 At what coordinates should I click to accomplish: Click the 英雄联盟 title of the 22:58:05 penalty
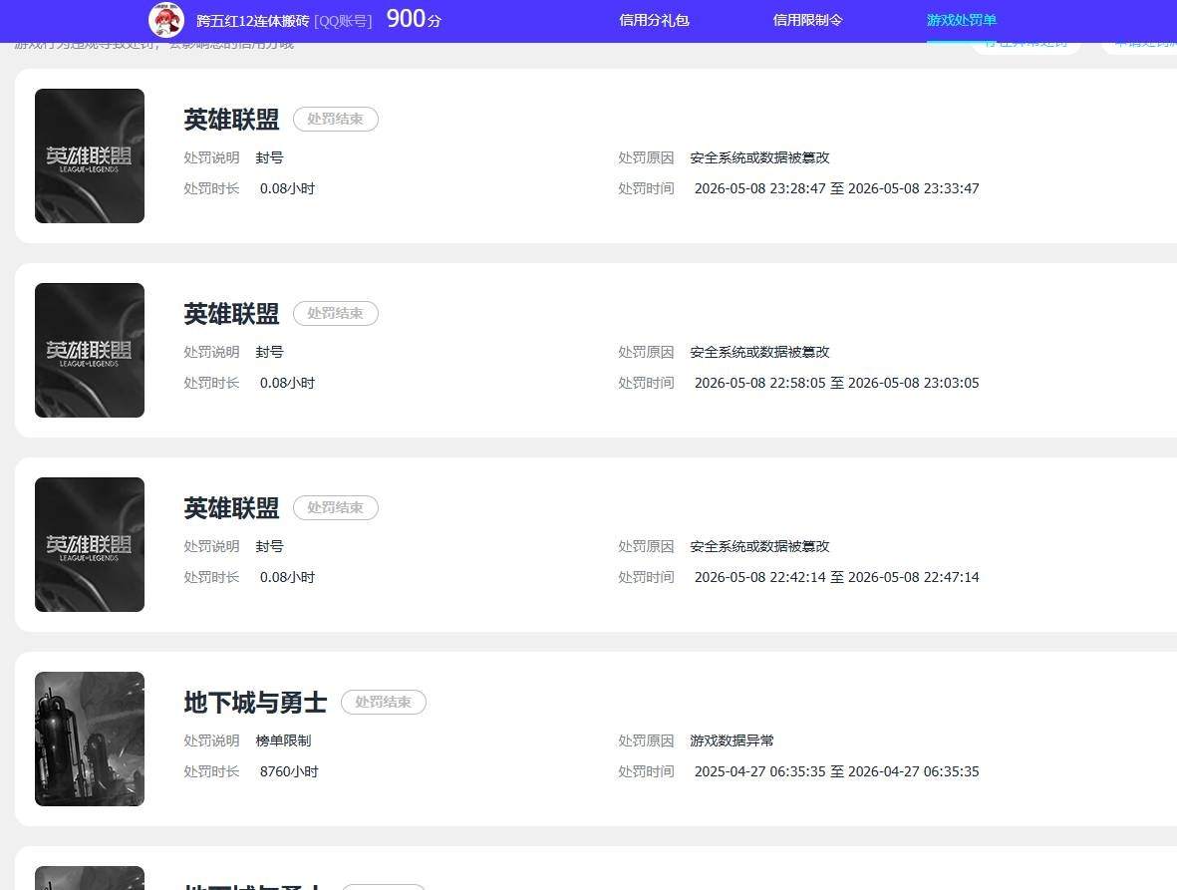(x=231, y=314)
